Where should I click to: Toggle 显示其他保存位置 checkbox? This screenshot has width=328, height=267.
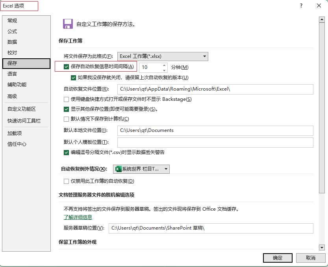(x=66, y=109)
